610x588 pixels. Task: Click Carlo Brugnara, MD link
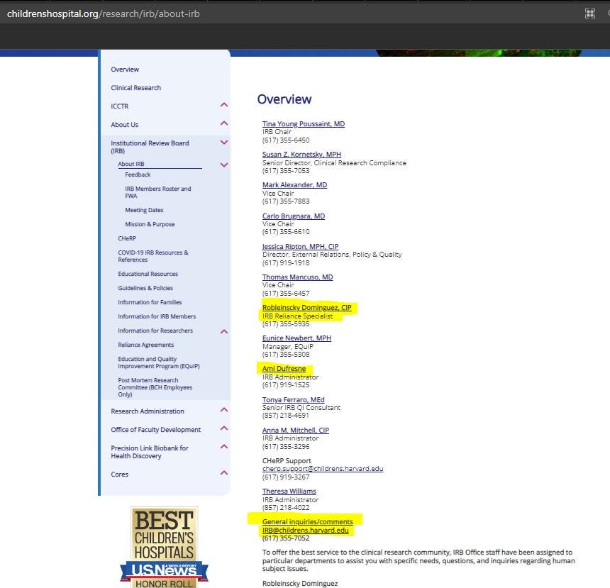294,216
